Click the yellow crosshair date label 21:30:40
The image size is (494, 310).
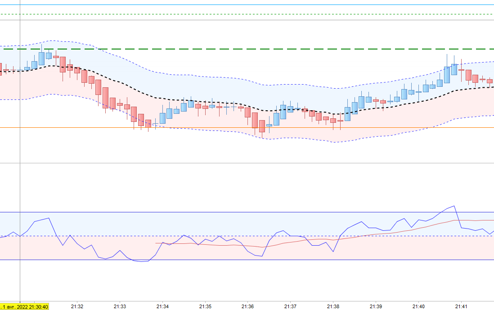(x=24, y=306)
